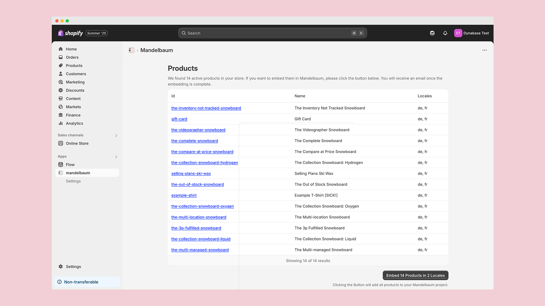Viewport: 545px width, 306px height.
Task: Click the DT account avatar
Action: click(x=458, y=33)
